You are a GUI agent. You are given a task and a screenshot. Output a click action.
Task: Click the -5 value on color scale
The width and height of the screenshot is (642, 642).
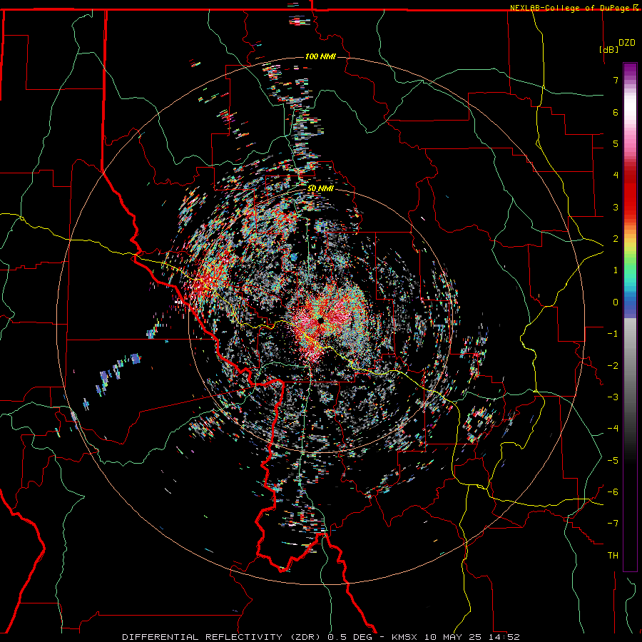click(x=613, y=461)
